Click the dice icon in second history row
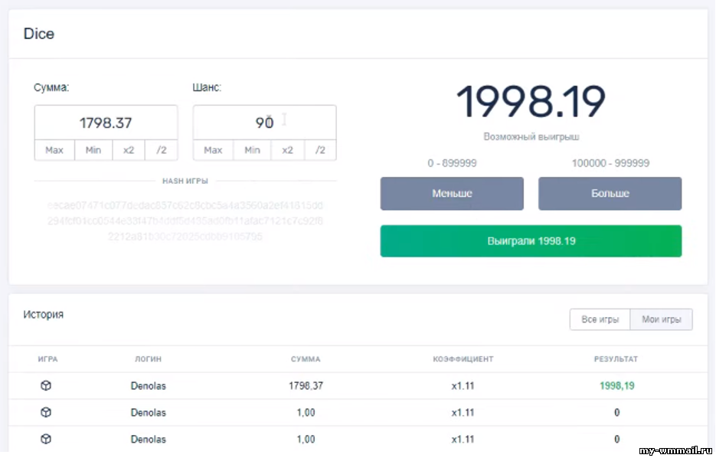 [46, 413]
